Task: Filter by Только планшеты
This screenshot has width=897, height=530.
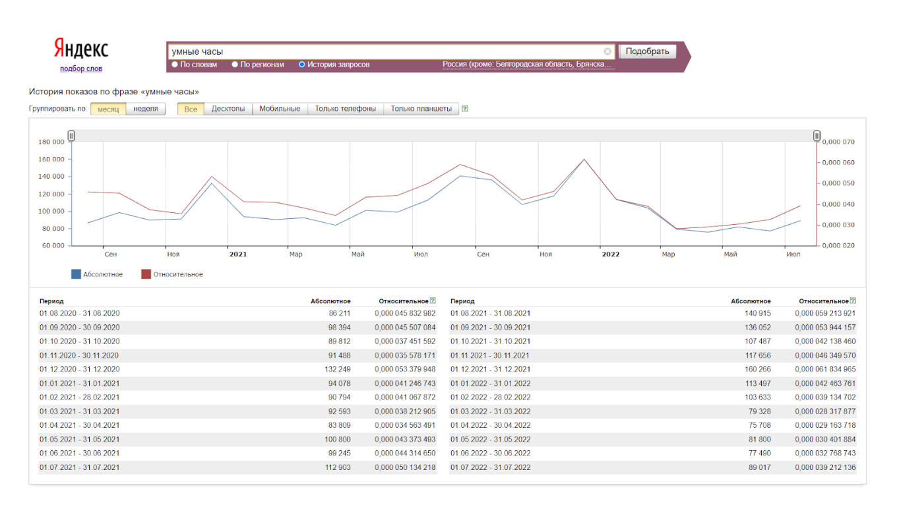Action: [x=421, y=109]
